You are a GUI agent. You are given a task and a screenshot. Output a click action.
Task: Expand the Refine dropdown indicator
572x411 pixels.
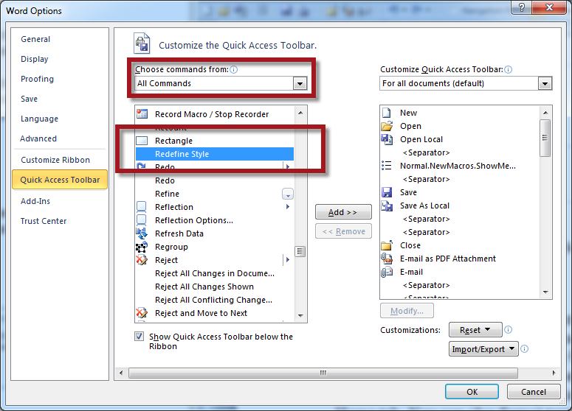[288, 194]
